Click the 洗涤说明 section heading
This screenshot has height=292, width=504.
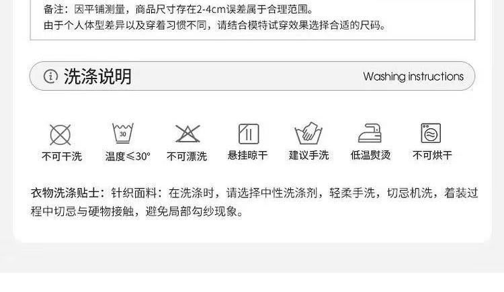tap(97, 77)
